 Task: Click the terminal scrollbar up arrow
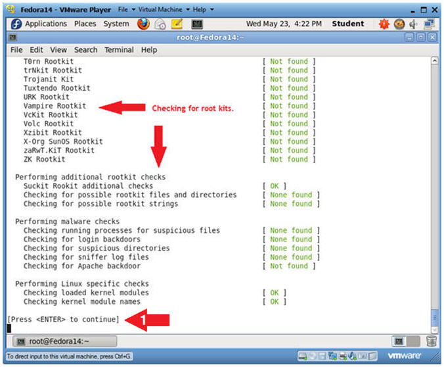pyautogui.click(x=434, y=61)
